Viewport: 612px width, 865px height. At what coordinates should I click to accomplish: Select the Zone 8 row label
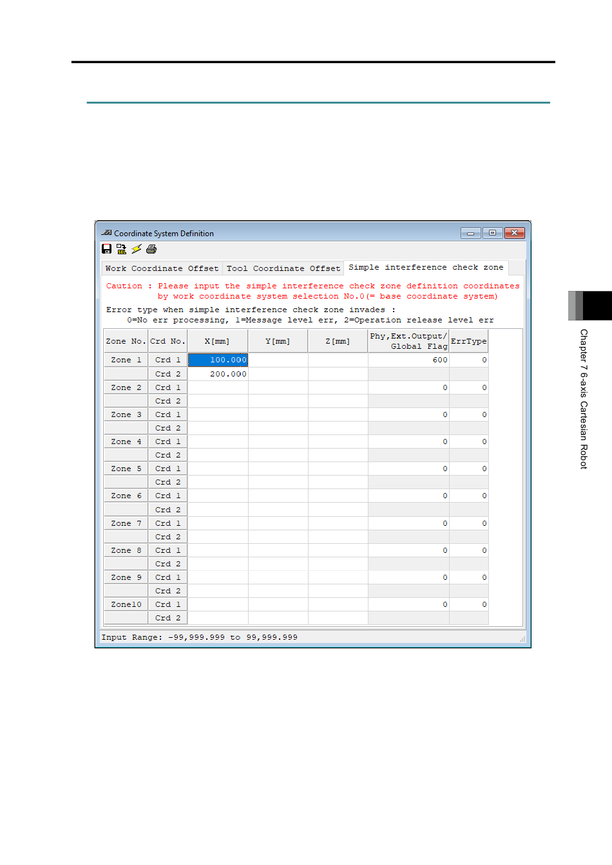pyautogui.click(x=126, y=550)
